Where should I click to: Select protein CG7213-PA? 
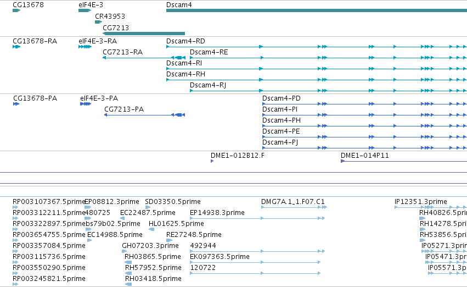(x=124, y=109)
